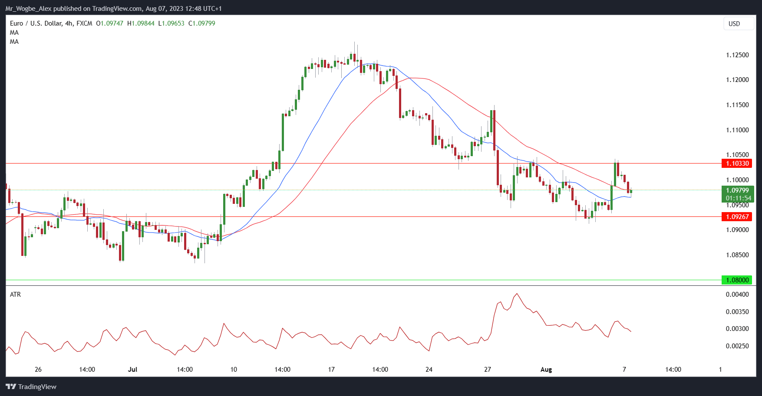Image resolution: width=762 pixels, height=396 pixels.
Task: Click the 26 date label on time axis
Action: (x=38, y=370)
